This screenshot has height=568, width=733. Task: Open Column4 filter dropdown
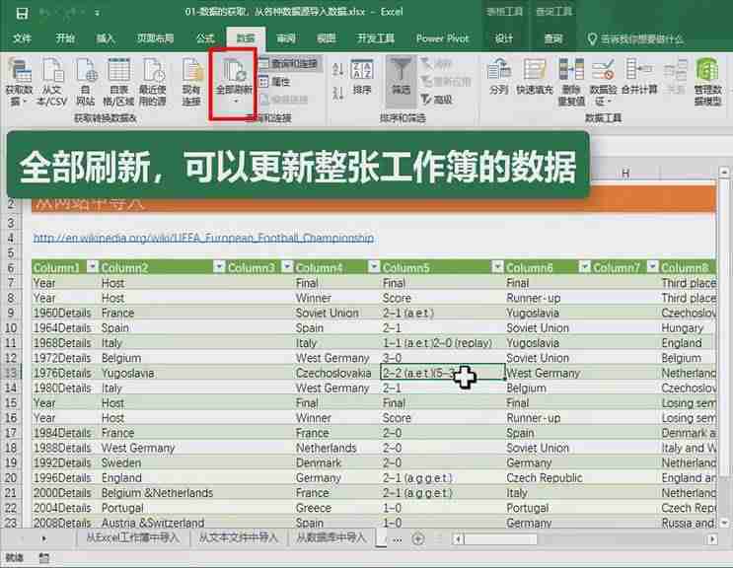point(374,266)
